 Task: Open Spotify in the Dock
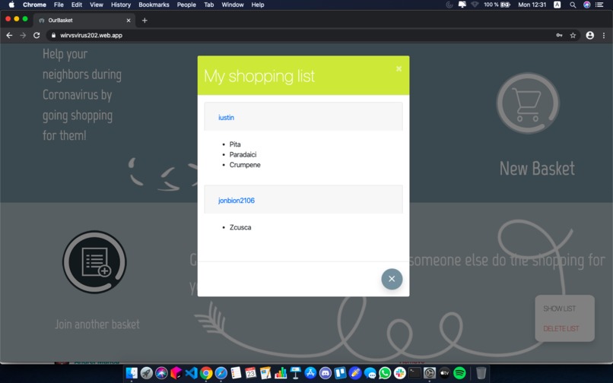(459, 373)
